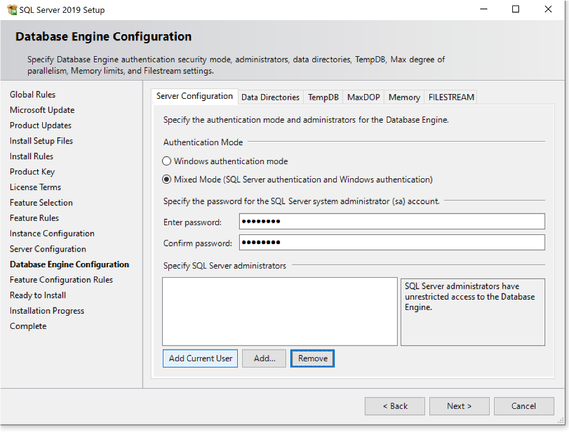Viewport: 569px width, 437px height.
Task: Click inside the Enter password field
Action: [390, 222]
